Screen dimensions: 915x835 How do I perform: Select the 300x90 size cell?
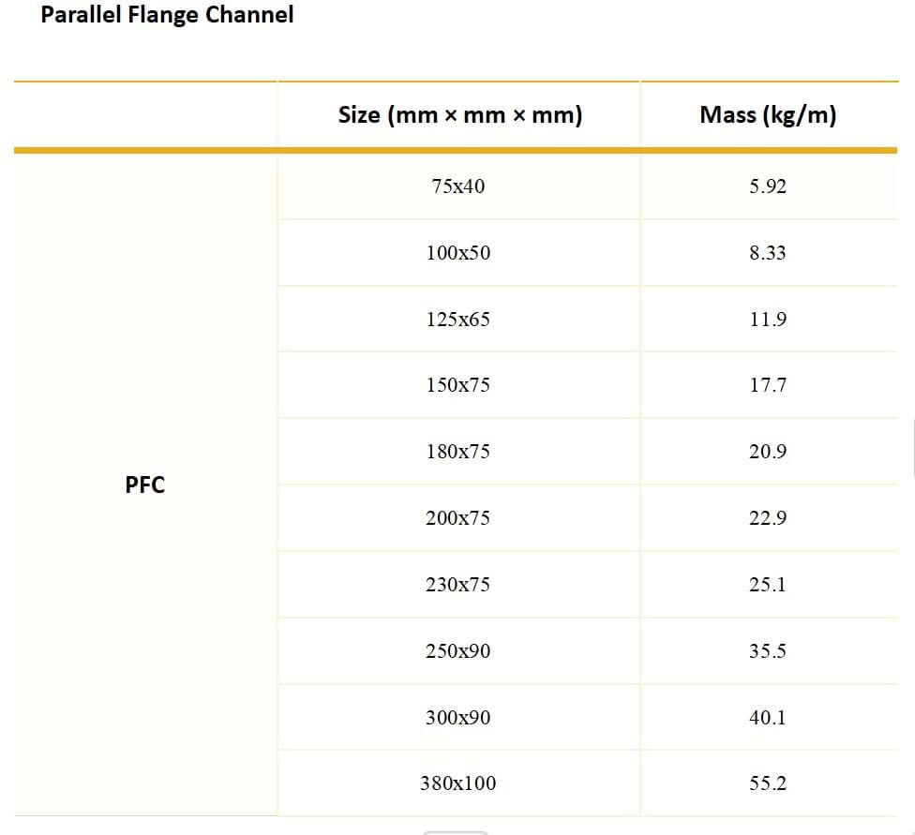[x=458, y=717]
